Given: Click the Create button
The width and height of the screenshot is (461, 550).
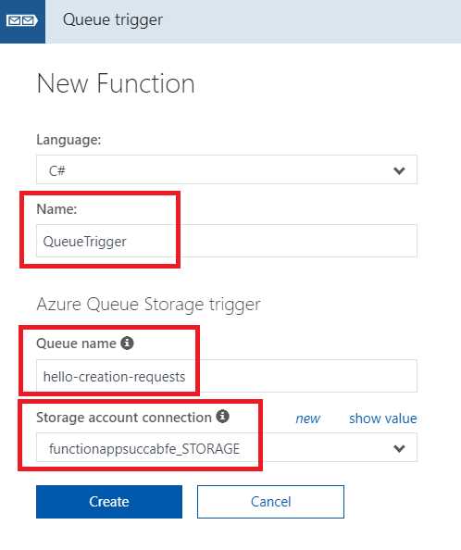Looking at the screenshot, I should [109, 502].
